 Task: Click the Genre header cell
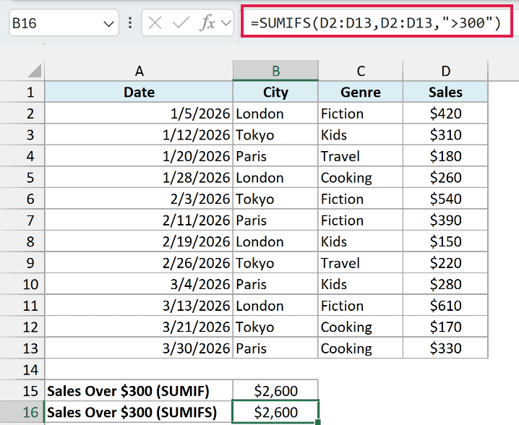point(361,92)
